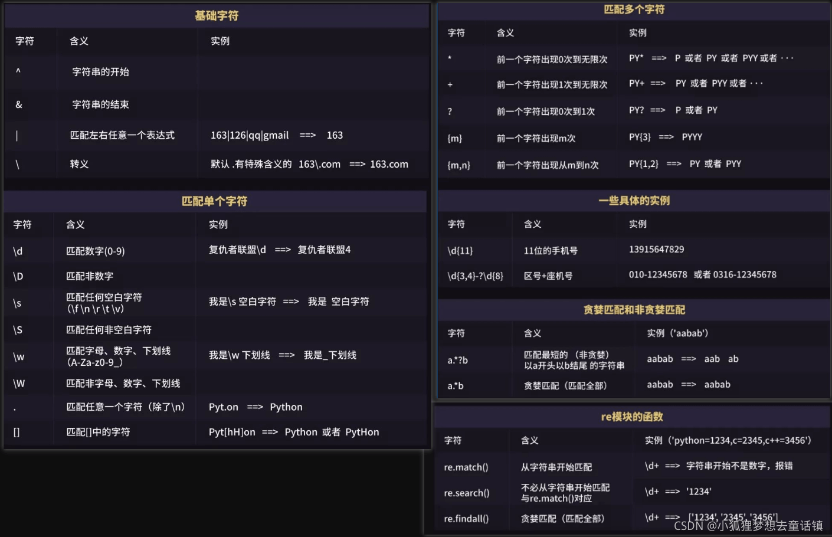Click the 从字符串开始匹配 description
This screenshot has height=537, width=832.
(556, 467)
